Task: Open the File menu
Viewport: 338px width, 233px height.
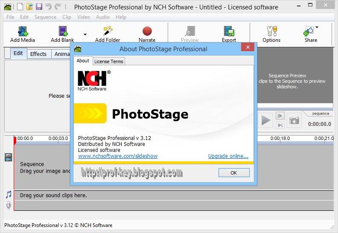Action: tap(10, 17)
